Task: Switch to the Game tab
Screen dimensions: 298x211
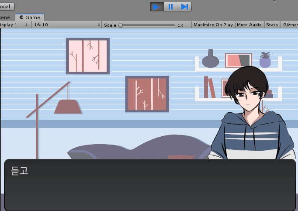Action: (x=30, y=17)
